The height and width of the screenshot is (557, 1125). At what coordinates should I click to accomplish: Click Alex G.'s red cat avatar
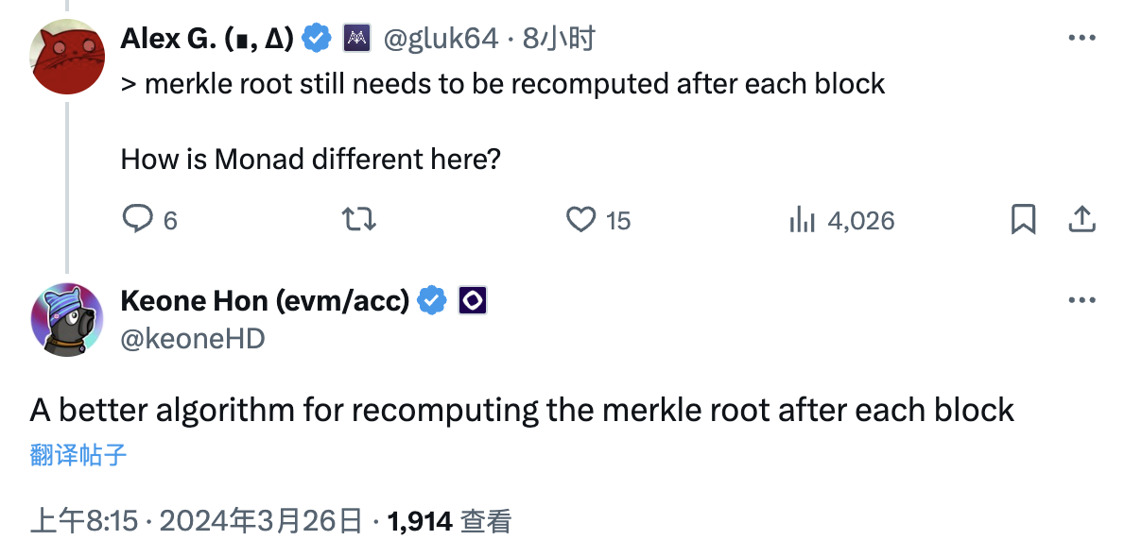pos(67,57)
